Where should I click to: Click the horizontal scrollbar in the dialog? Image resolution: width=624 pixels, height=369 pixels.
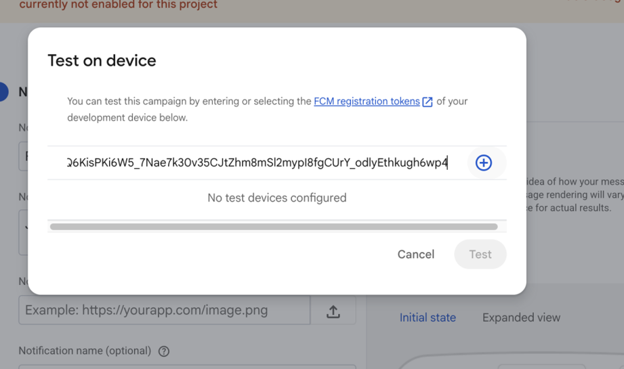click(274, 227)
